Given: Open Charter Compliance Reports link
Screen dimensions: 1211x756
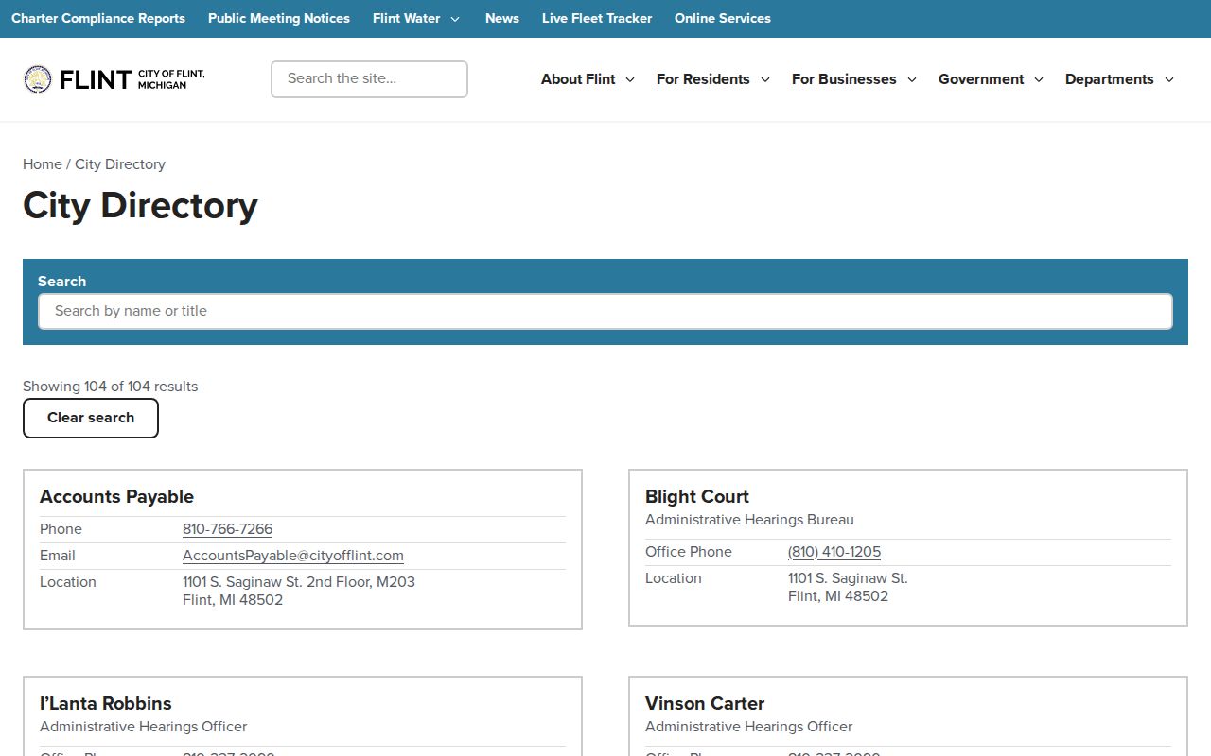Looking at the screenshot, I should (x=98, y=18).
